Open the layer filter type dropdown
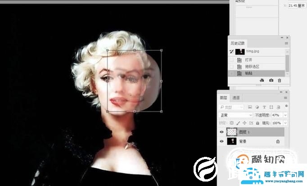Screen dimensions: 307x186 click(231, 107)
